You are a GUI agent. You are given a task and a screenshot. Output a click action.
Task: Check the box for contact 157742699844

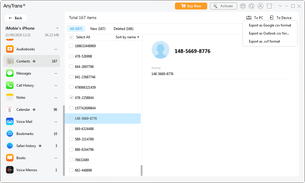tap(71, 108)
